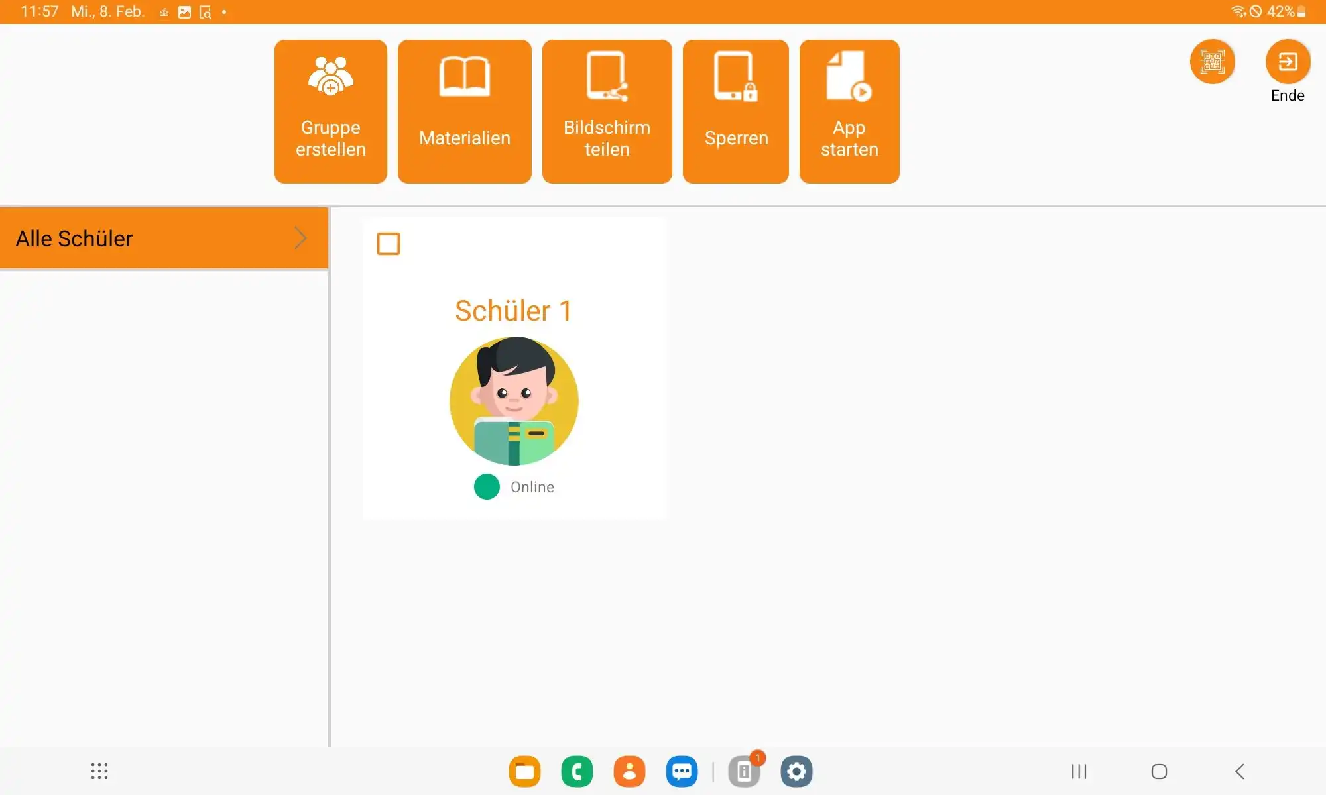Open the Materialien book tile

pos(464,111)
